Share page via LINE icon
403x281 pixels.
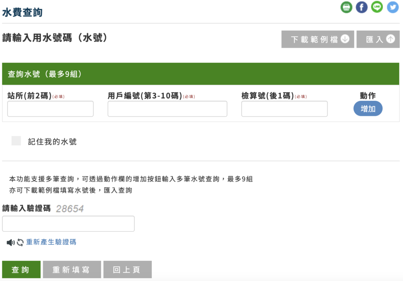tap(377, 7)
